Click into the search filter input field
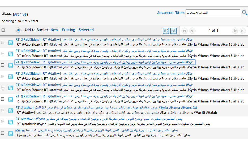Image resolution: width=248 pixels, height=141 pixels. tap(213, 13)
